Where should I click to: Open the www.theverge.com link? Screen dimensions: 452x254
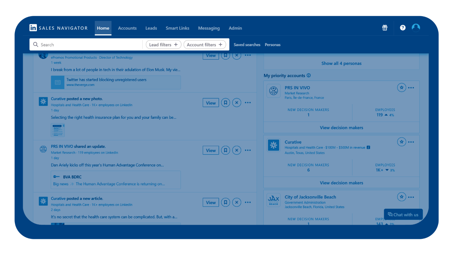[x=80, y=85]
